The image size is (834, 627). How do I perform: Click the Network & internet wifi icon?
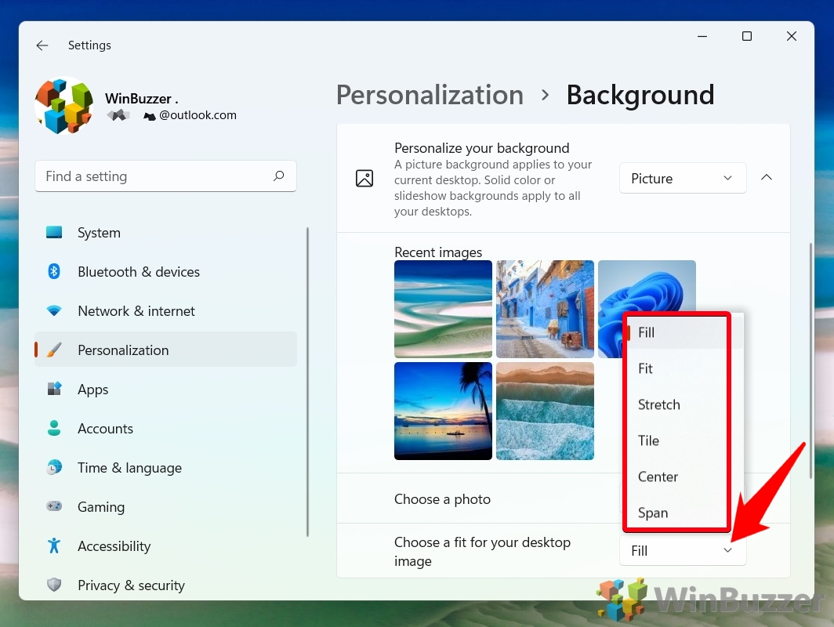(54, 311)
